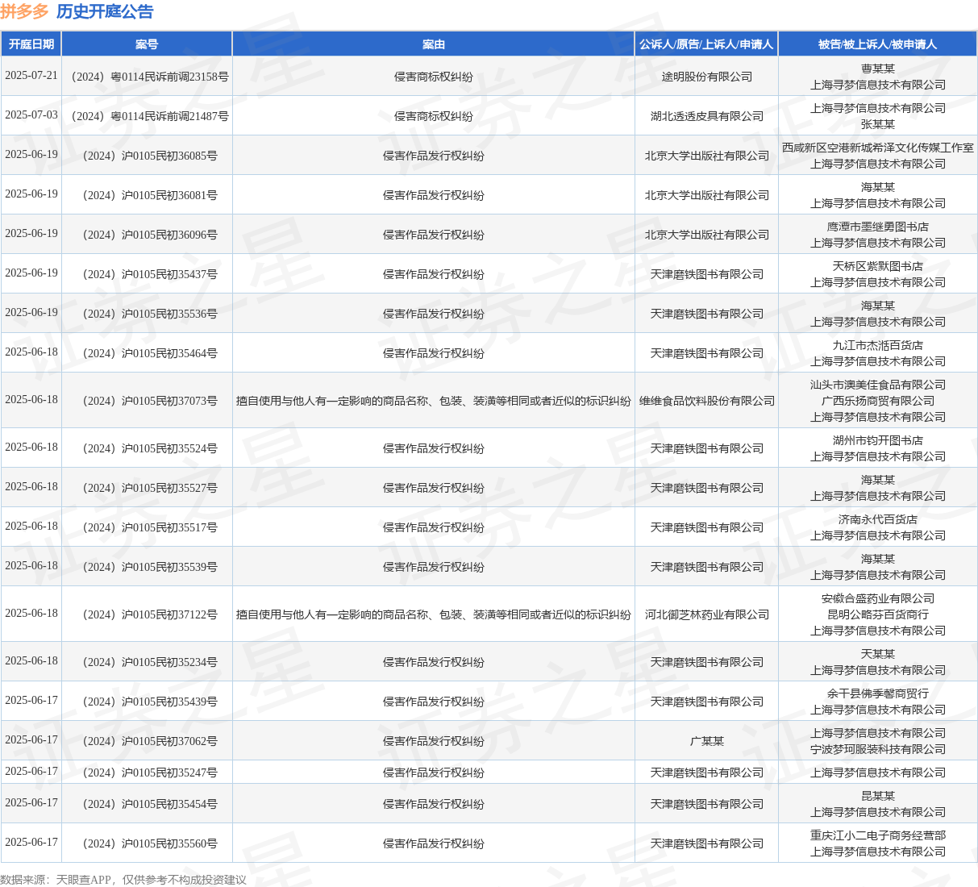Select case number 沪0105民初37073号
This screenshot has height=887, width=978.
click(147, 401)
